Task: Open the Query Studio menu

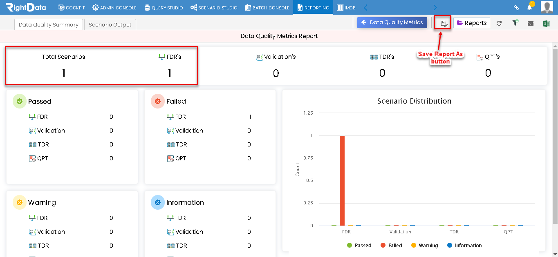Action: [x=164, y=7]
